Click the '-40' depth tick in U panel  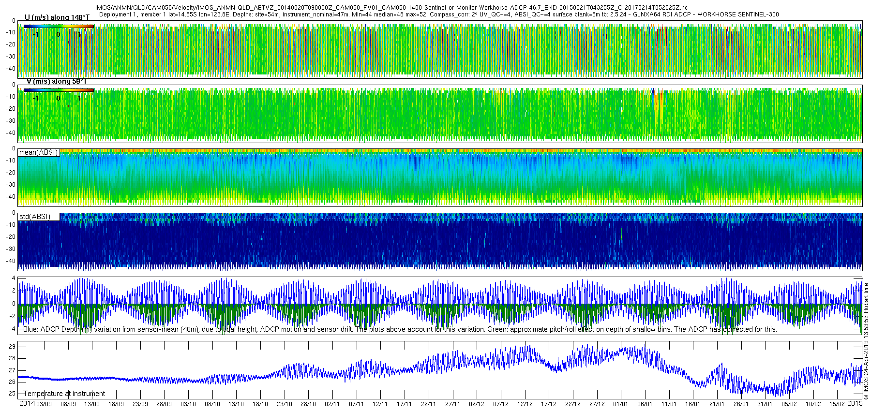[11, 69]
